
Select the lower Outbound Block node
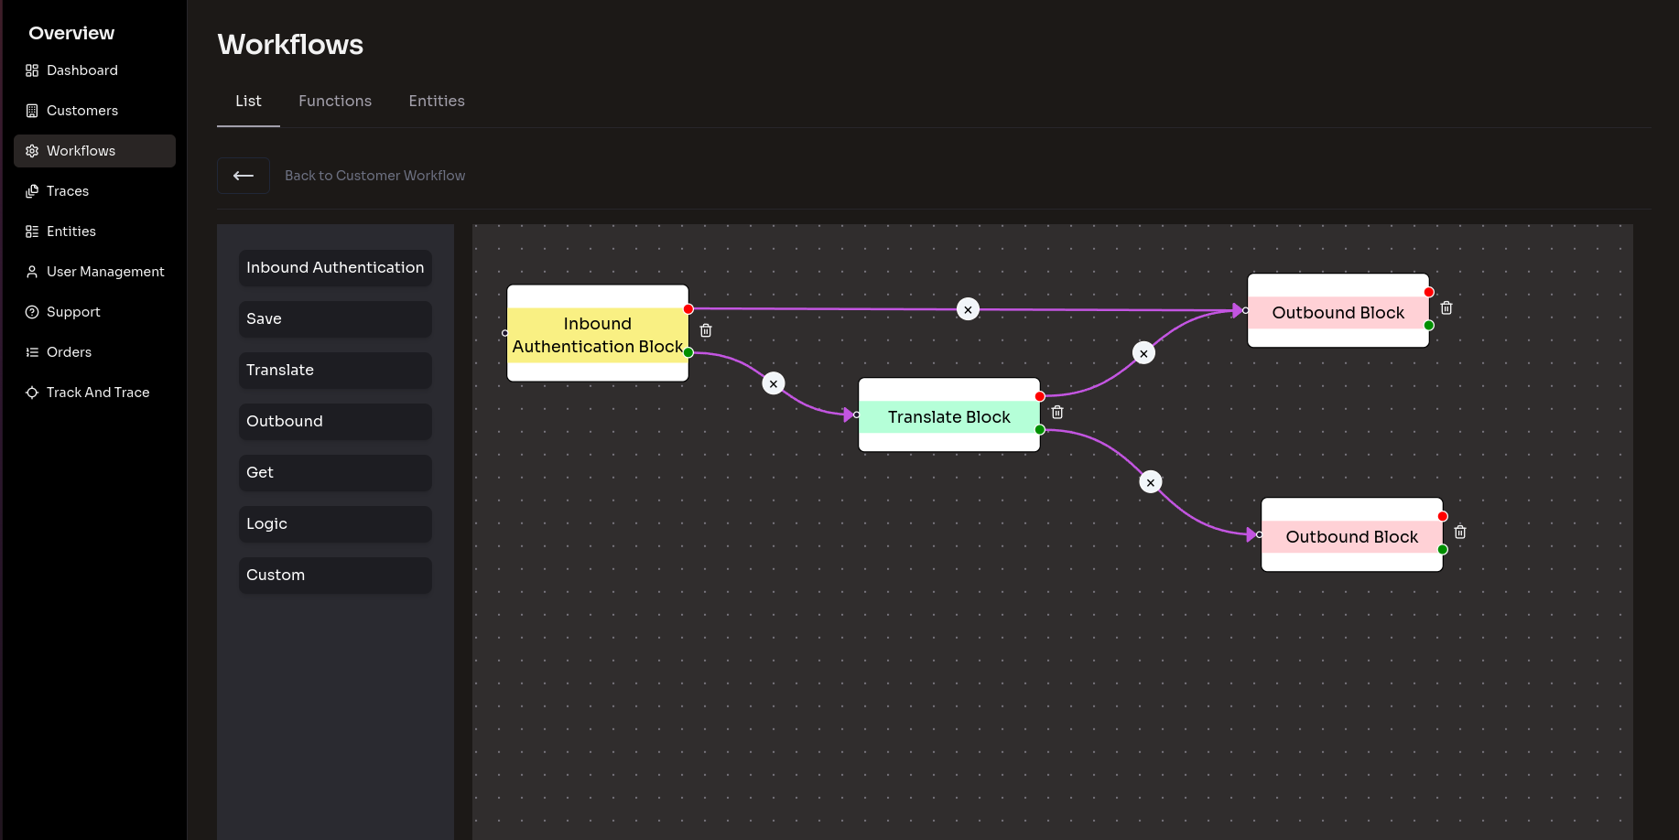pyautogui.click(x=1352, y=535)
